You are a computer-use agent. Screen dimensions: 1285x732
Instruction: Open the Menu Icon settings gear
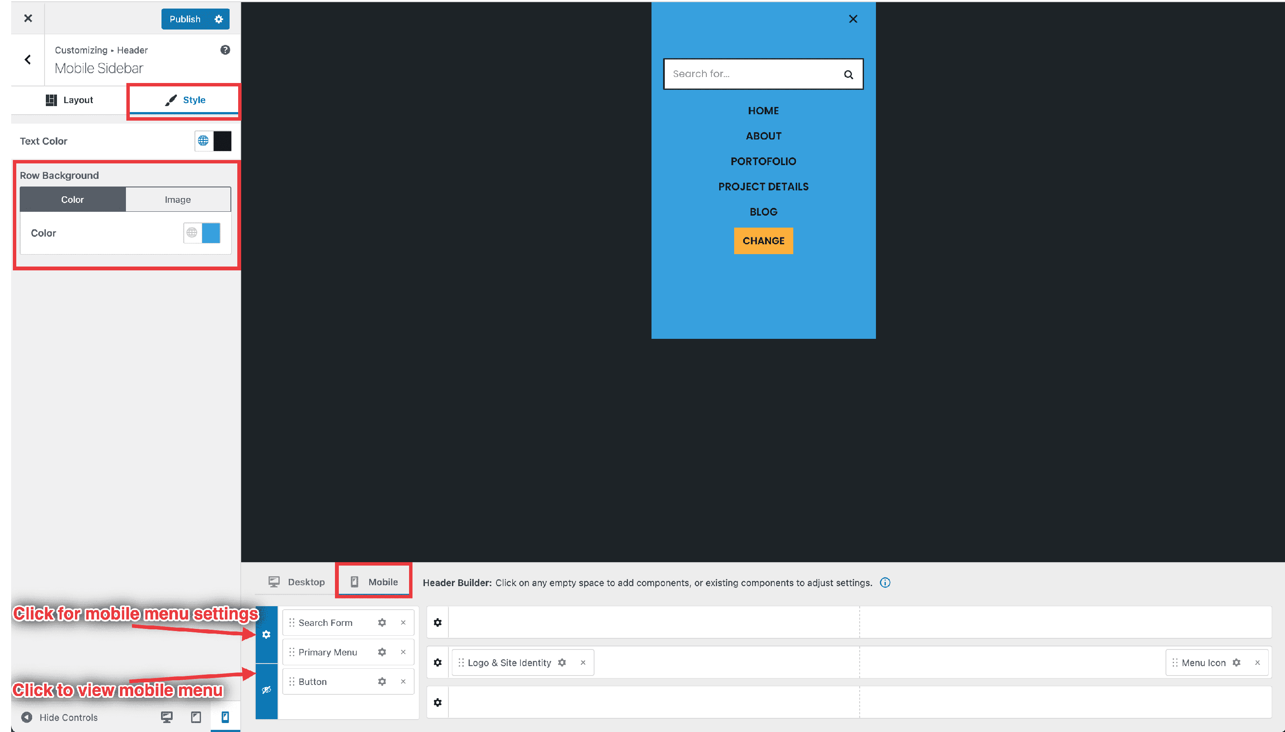pyautogui.click(x=1237, y=663)
